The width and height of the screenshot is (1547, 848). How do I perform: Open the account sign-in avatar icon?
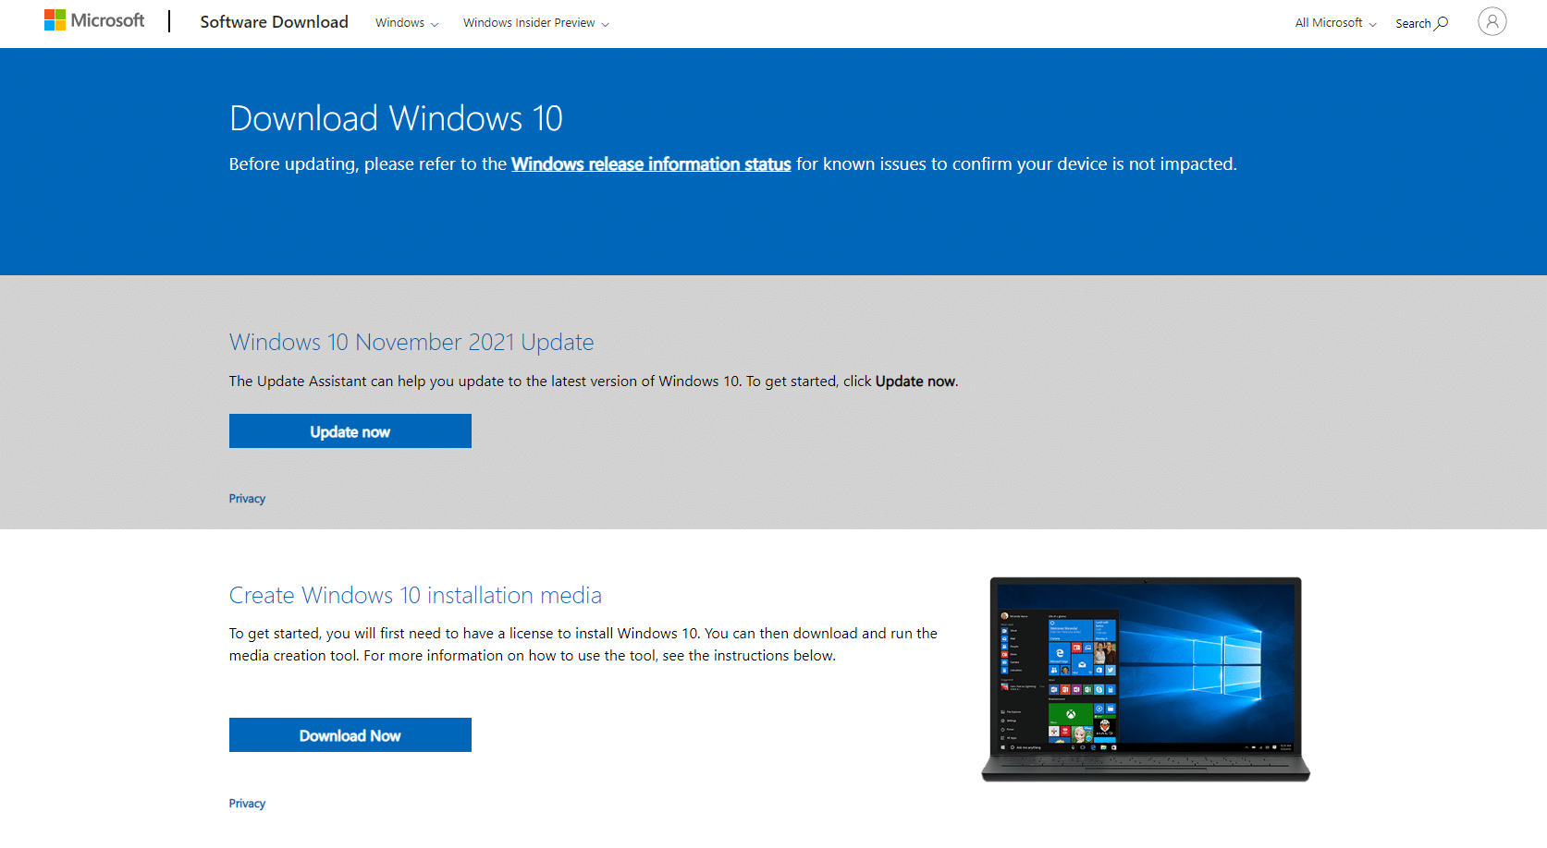(x=1492, y=21)
